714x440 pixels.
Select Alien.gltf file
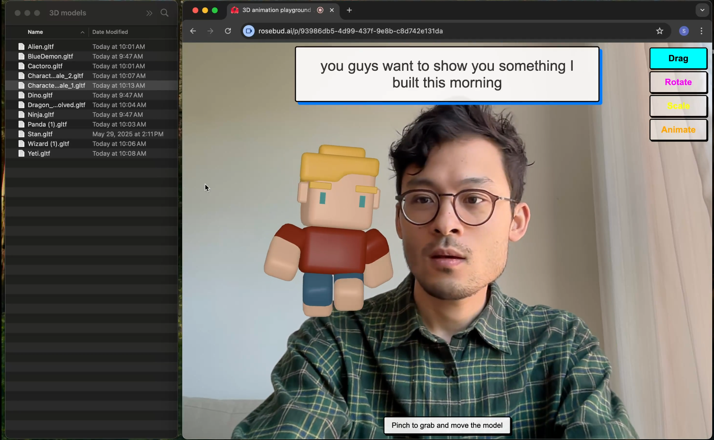click(x=91, y=47)
